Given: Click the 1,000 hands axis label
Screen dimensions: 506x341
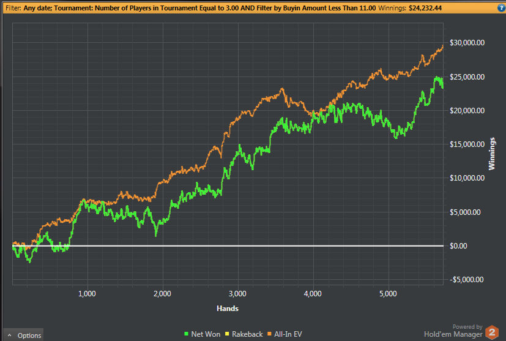Looking at the screenshot, I should point(87,294).
